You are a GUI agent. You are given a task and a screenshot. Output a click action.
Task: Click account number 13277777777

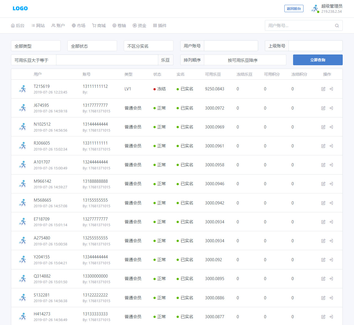pyautogui.click(x=95, y=219)
